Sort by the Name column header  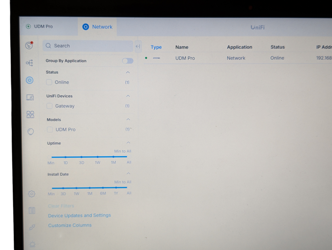point(182,47)
